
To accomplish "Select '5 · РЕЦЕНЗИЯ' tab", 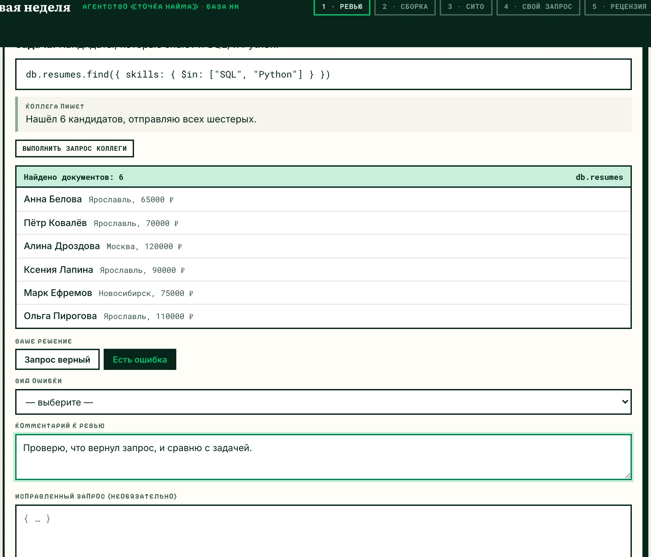I will click(618, 7).
